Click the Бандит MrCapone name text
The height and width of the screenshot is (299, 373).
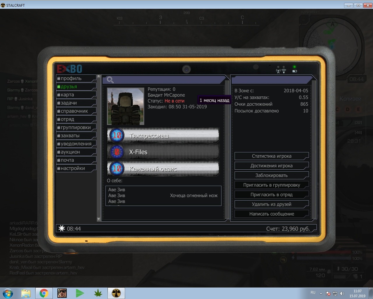(166, 95)
